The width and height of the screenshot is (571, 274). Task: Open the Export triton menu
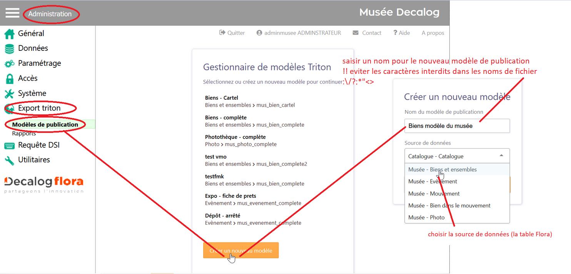[x=39, y=108]
